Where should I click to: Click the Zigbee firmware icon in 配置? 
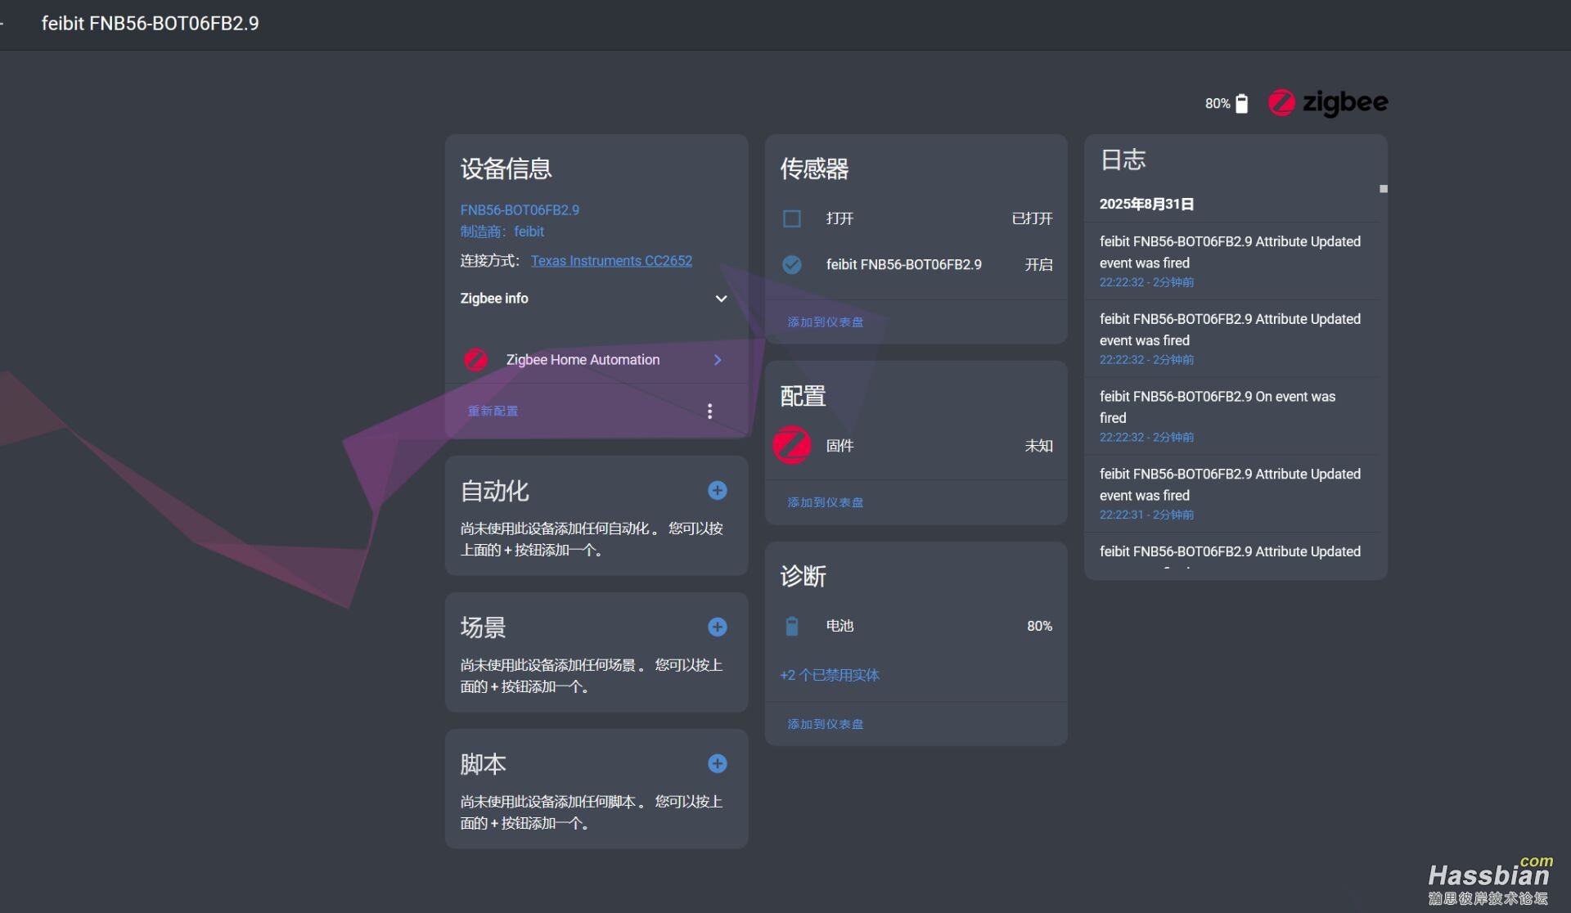[x=792, y=445]
